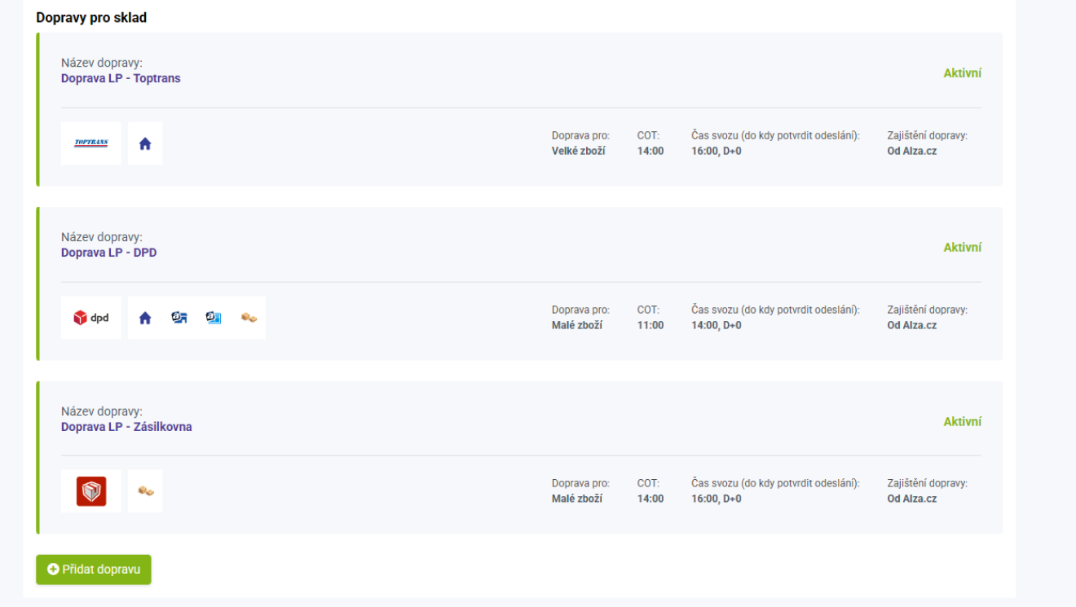Click the Přidat dopravu button
This screenshot has width=1076, height=607.
(x=94, y=570)
